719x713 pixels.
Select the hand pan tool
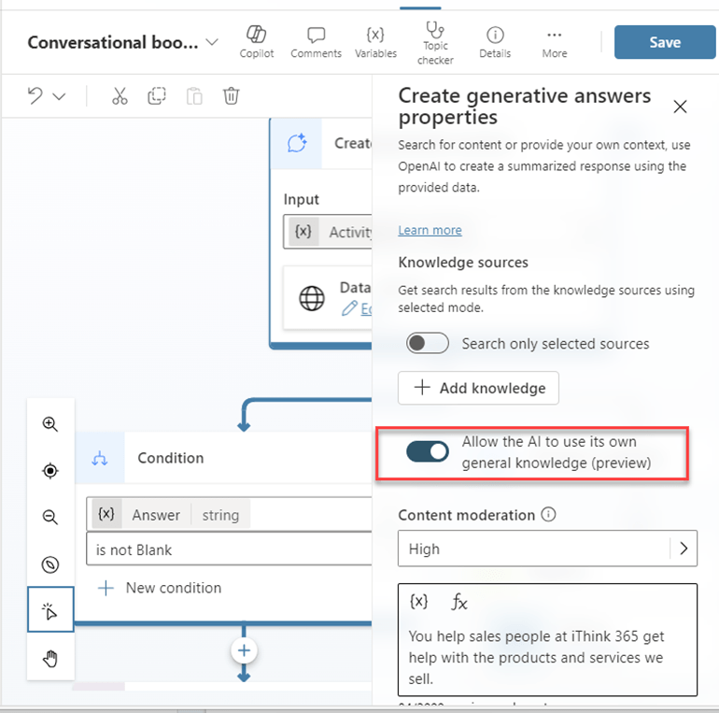50,660
